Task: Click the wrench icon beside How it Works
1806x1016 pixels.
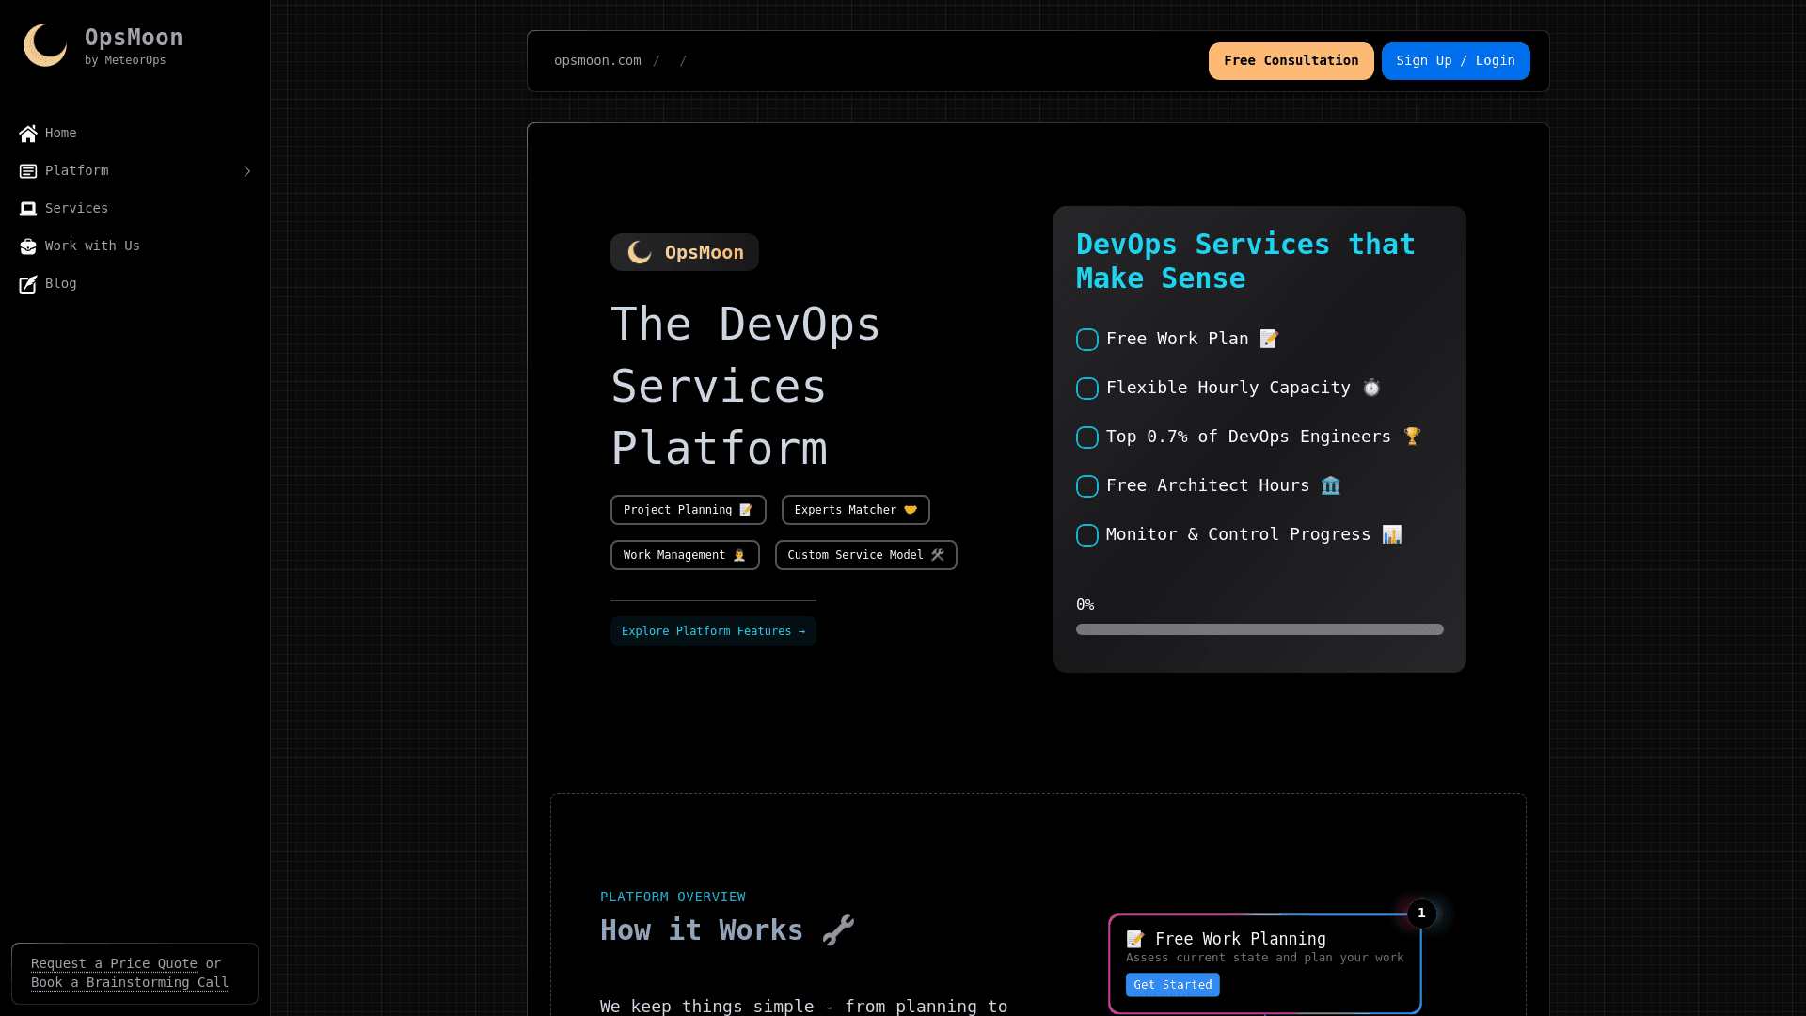Action: click(837, 930)
